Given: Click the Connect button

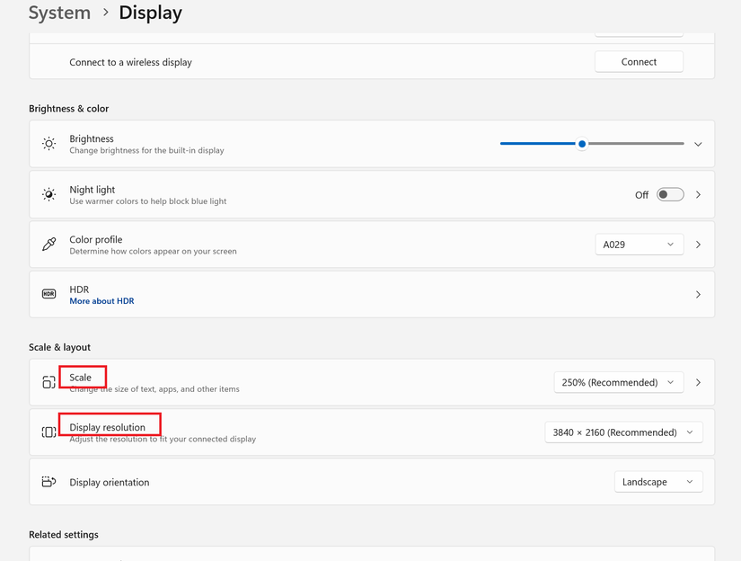Looking at the screenshot, I should click(639, 62).
